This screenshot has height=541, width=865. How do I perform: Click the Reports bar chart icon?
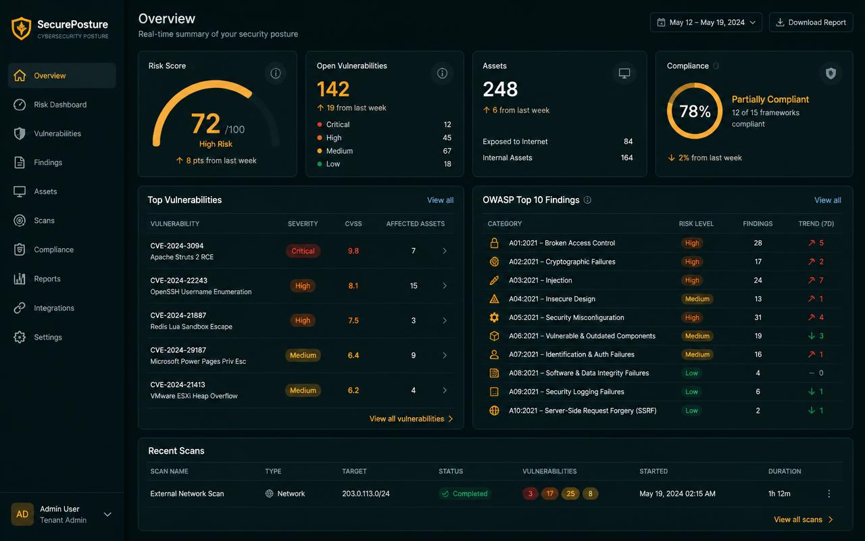point(20,279)
